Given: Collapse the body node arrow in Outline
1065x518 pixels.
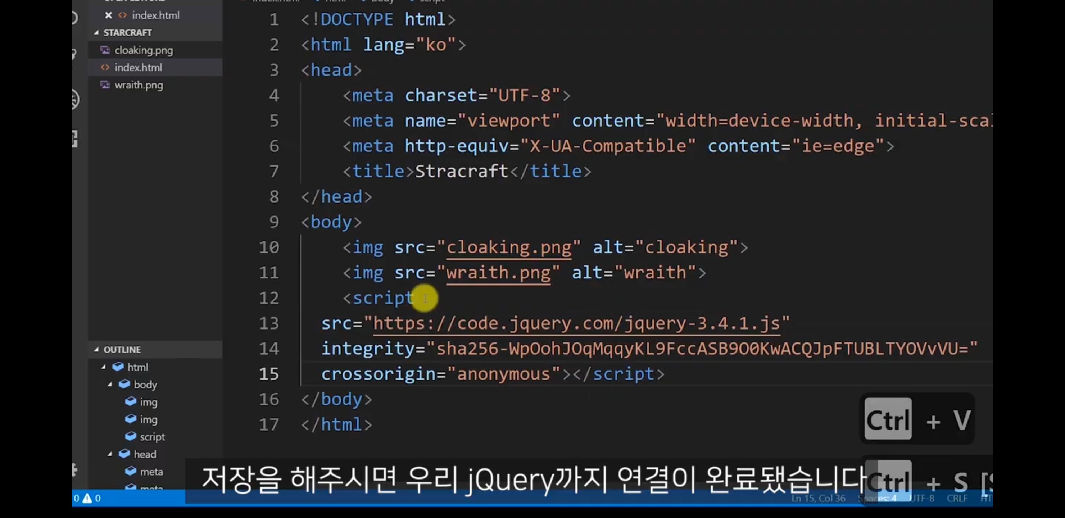Looking at the screenshot, I should tap(110, 384).
